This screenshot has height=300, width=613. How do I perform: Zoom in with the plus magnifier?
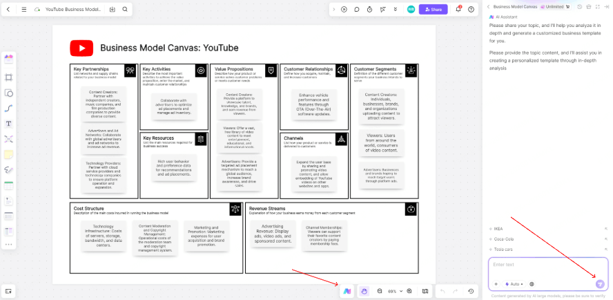[409, 291]
